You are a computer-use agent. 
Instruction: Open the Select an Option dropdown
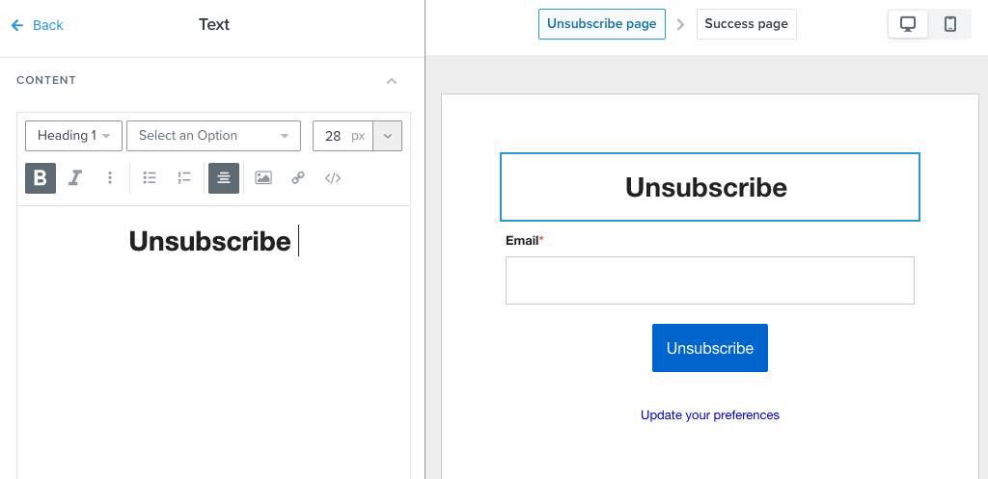pyautogui.click(x=213, y=136)
